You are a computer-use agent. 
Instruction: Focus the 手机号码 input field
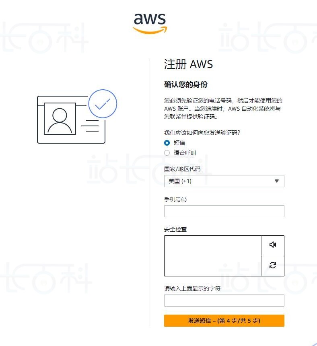pos(224,211)
